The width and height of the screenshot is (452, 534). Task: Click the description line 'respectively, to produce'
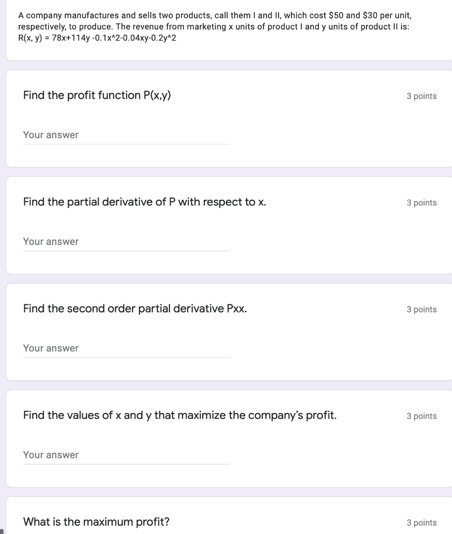click(x=214, y=27)
